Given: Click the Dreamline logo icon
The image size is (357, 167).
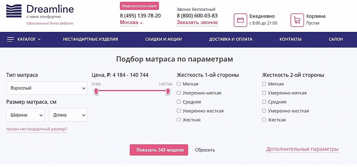Looking at the screenshot, I should click(x=14, y=11).
